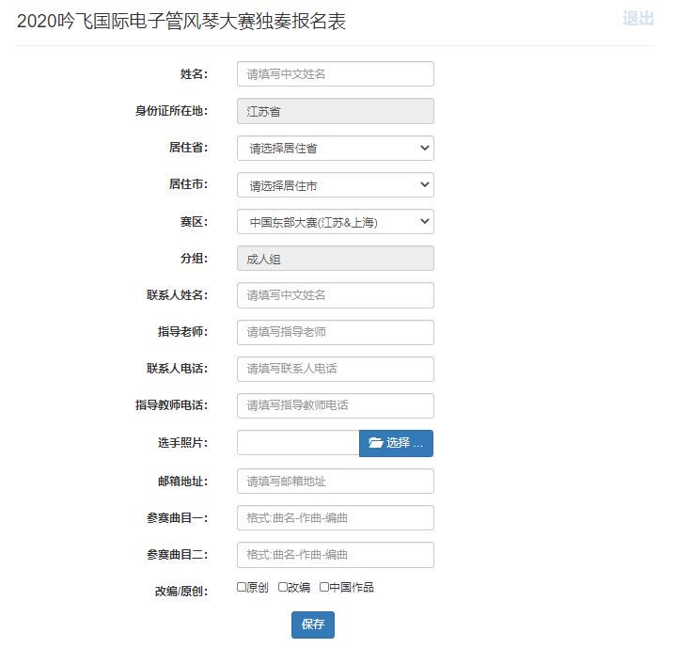The width and height of the screenshot is (675, 648).
Task: Focus the 指导教师电话 input field
Action: (x=335, y=405)
